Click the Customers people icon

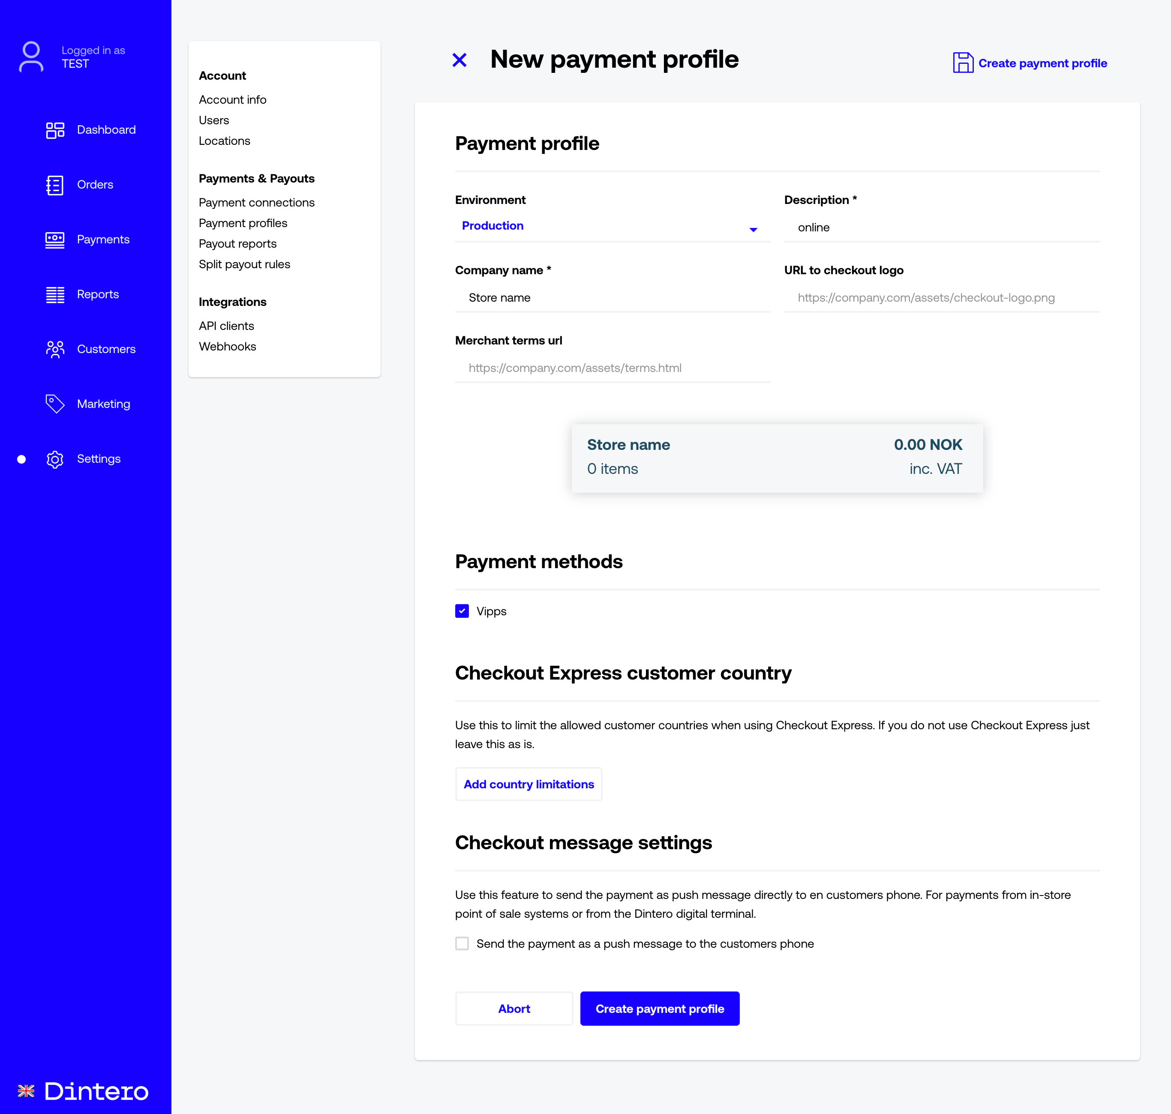click(x=55, y=349)
